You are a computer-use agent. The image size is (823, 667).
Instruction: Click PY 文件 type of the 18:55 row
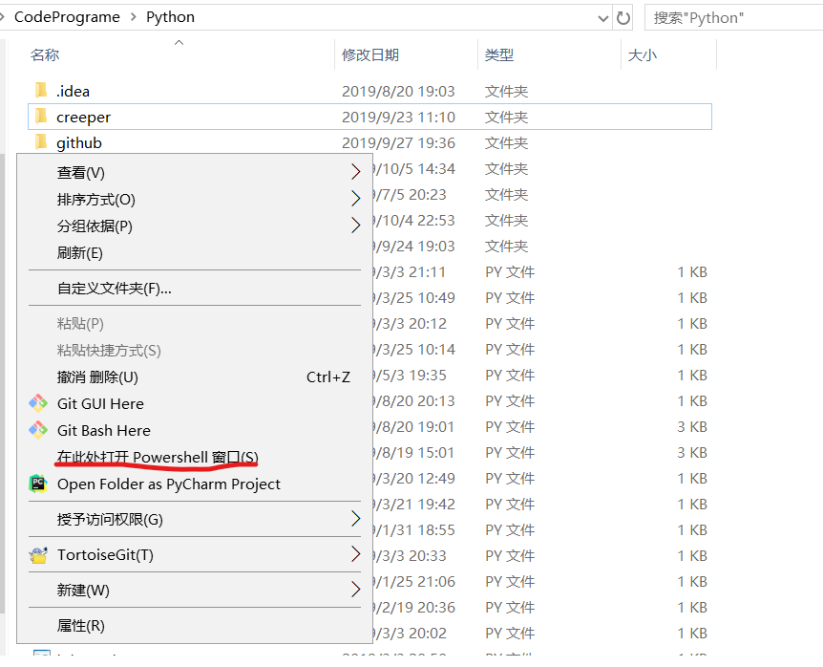[510, 530]
